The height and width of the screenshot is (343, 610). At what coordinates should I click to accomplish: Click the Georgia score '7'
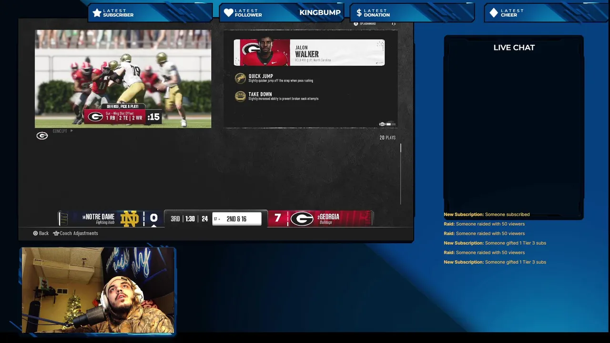[x=278, y=218]
